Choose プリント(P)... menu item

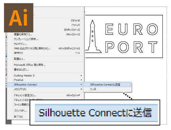20,111
